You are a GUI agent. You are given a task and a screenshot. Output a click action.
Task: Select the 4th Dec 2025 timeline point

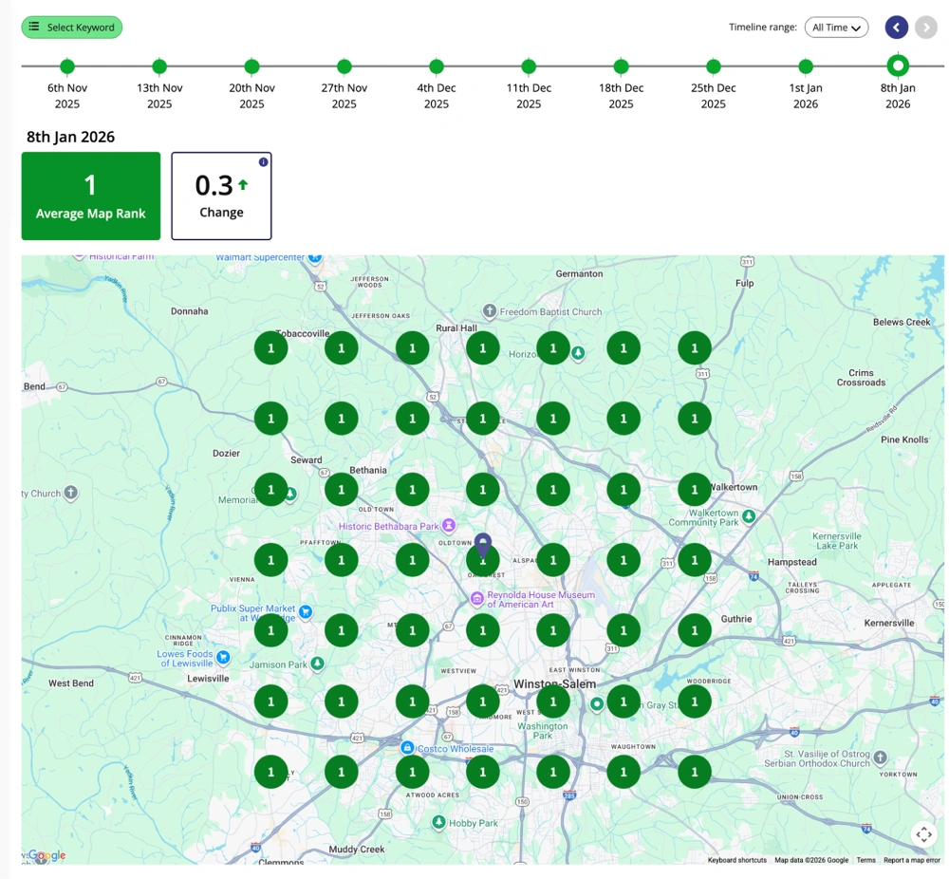coord(437,66)
